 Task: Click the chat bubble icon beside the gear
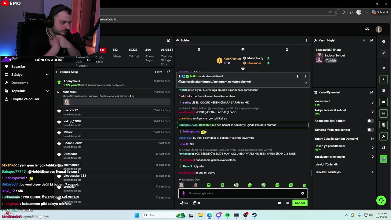click(279, 203)
